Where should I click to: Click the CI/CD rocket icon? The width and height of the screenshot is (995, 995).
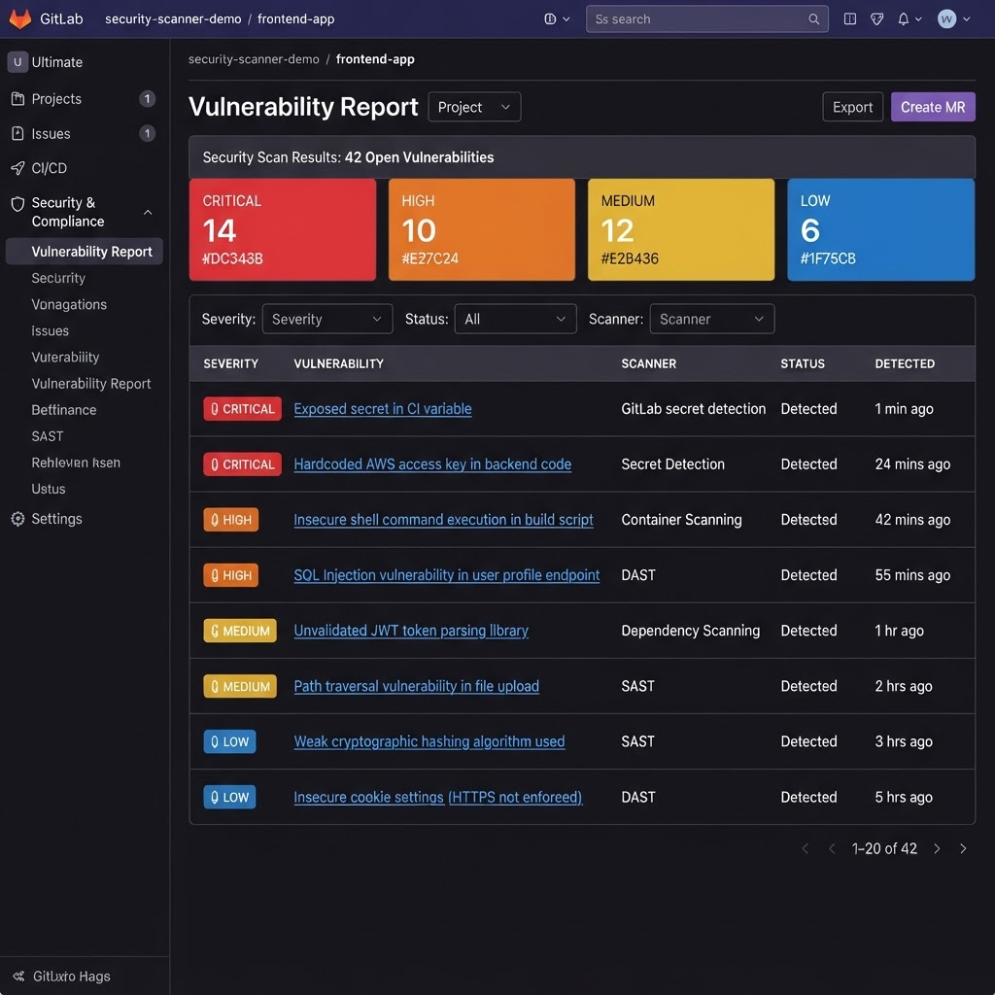pos(17,168)
